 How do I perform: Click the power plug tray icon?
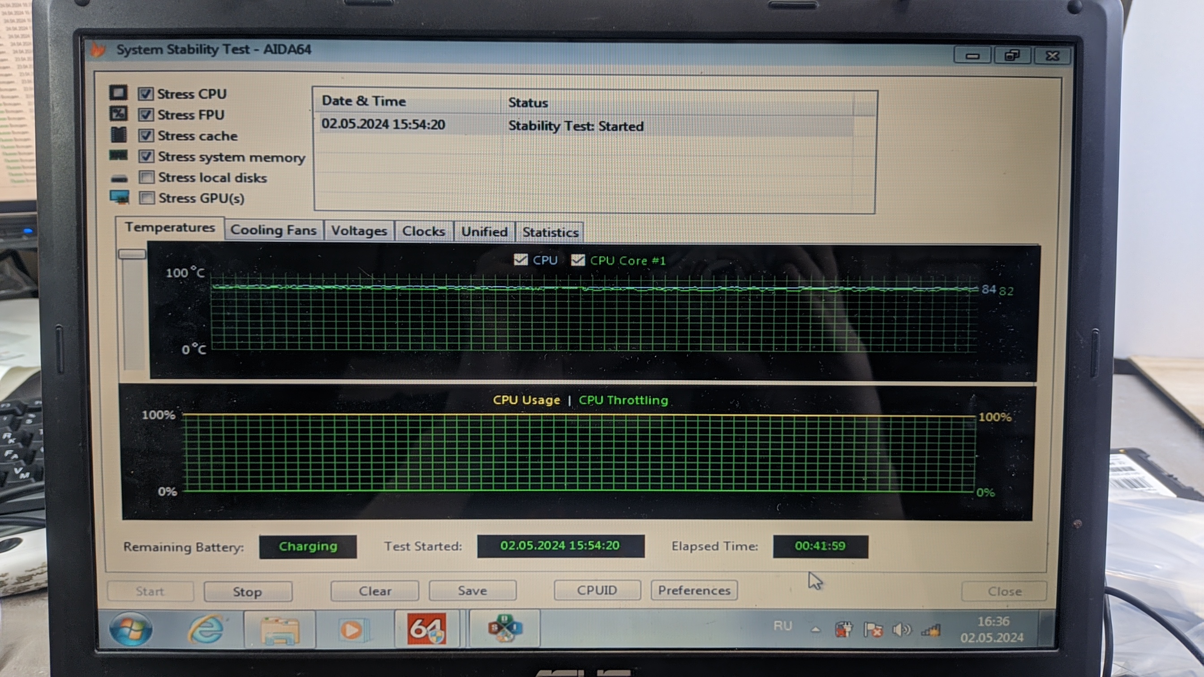[843, 630]
